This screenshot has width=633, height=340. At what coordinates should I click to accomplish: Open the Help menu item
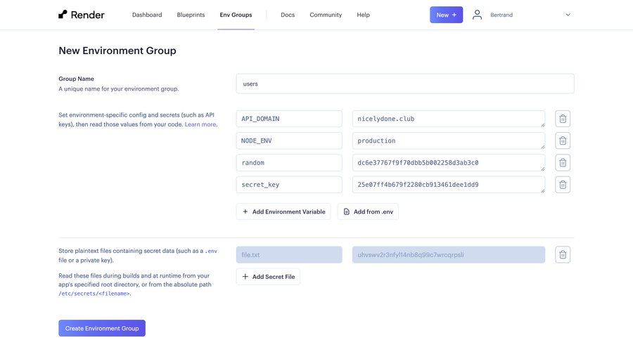pyautogui.click(x=363, y=15)
